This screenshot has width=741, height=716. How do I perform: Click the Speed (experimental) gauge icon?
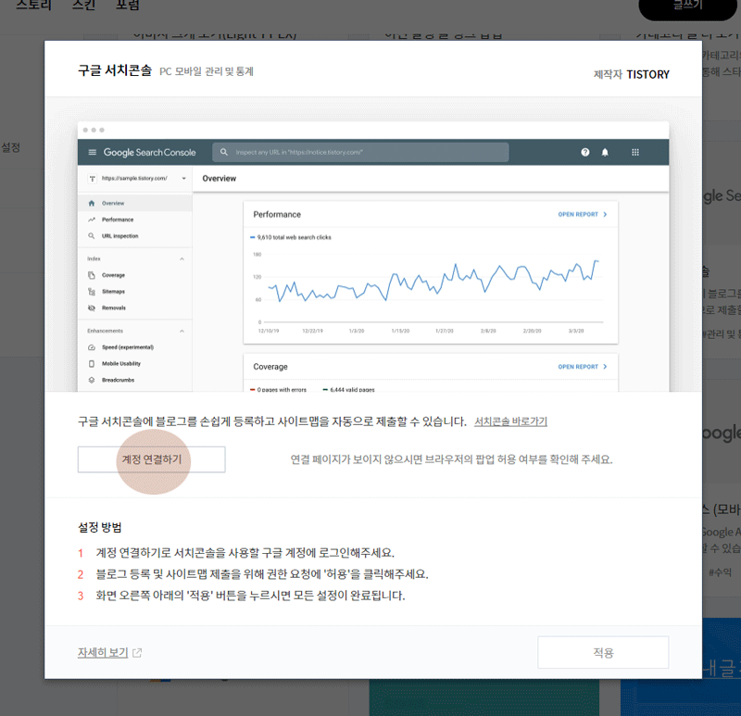[92, 347]
